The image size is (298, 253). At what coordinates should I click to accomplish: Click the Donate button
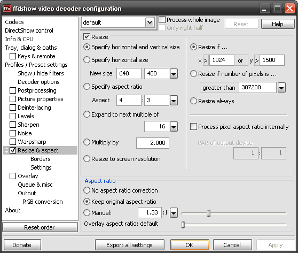22,245
